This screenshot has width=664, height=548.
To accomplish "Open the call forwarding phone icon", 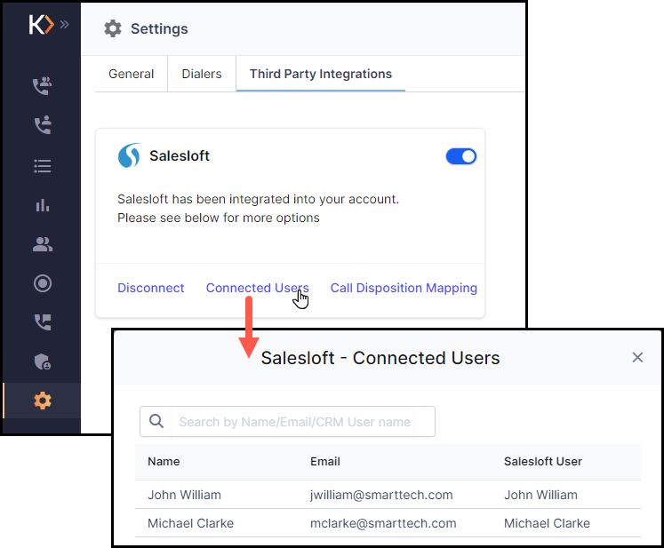I will tap(43, 322).
